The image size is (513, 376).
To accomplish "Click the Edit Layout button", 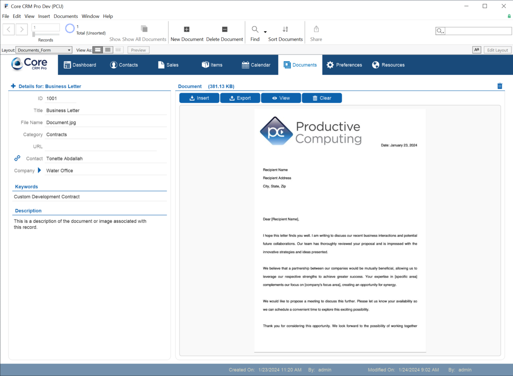I will click(x=497, y=50).
